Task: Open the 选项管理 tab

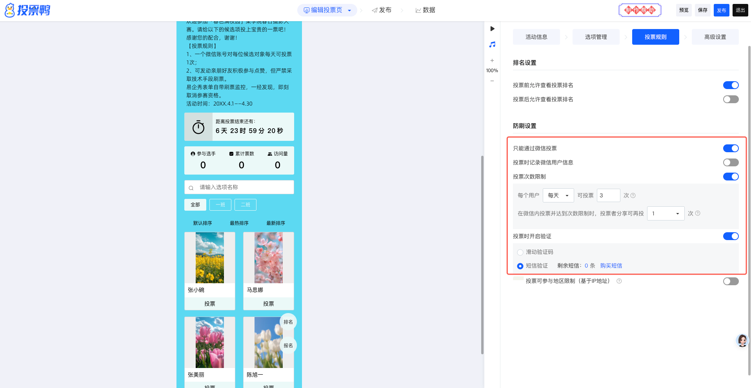Action: 596,37
